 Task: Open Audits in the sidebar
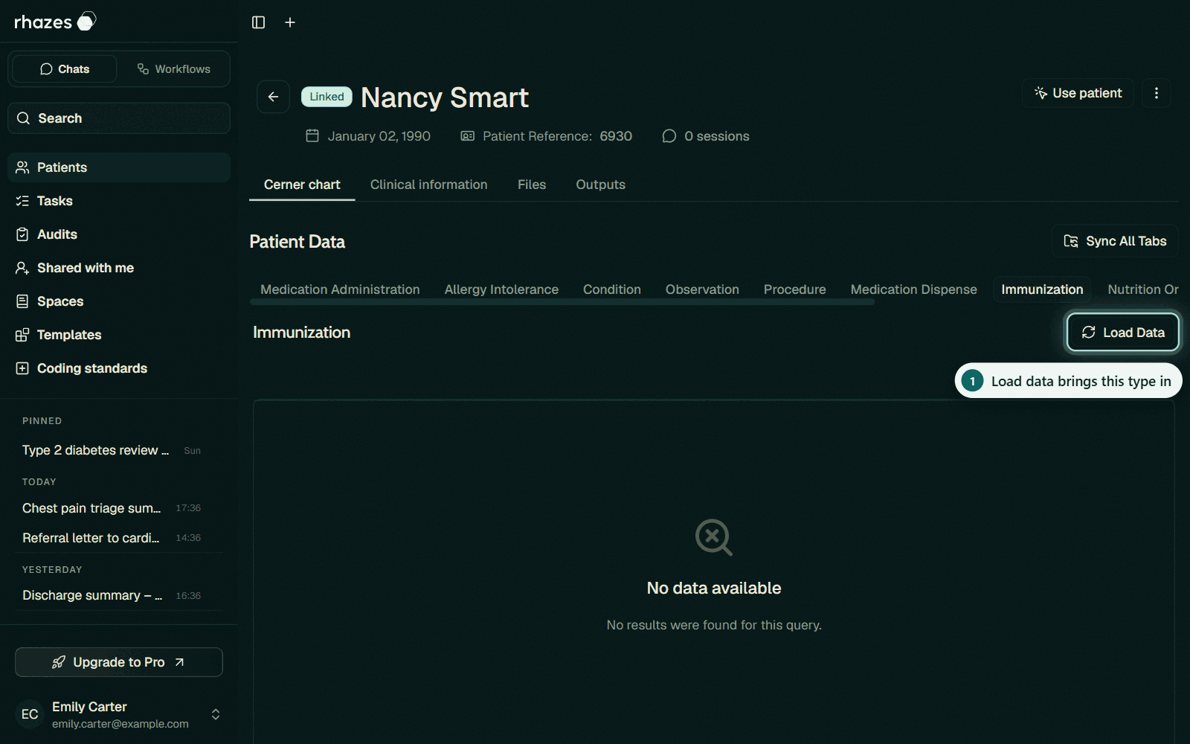(x=119, y=234)
